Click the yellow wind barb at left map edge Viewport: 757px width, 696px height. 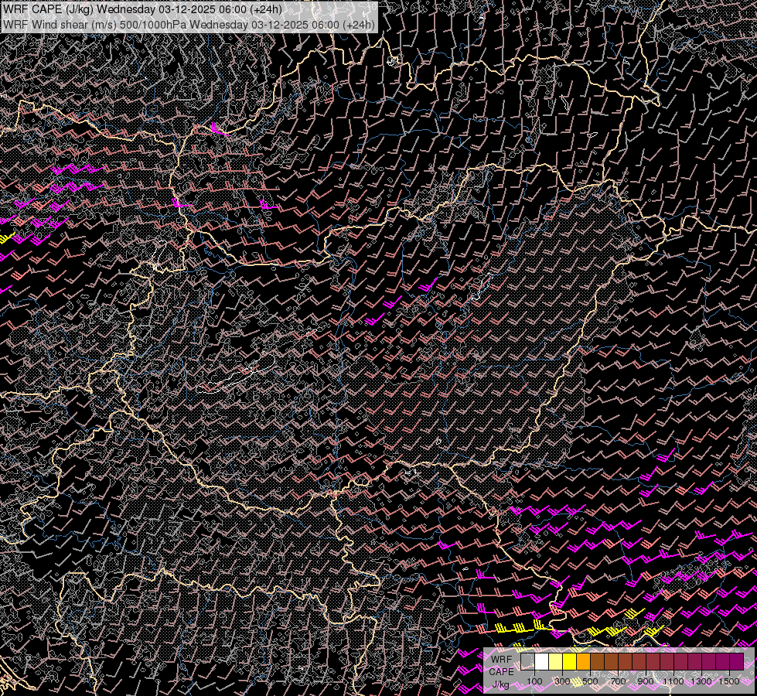point(6,239)
